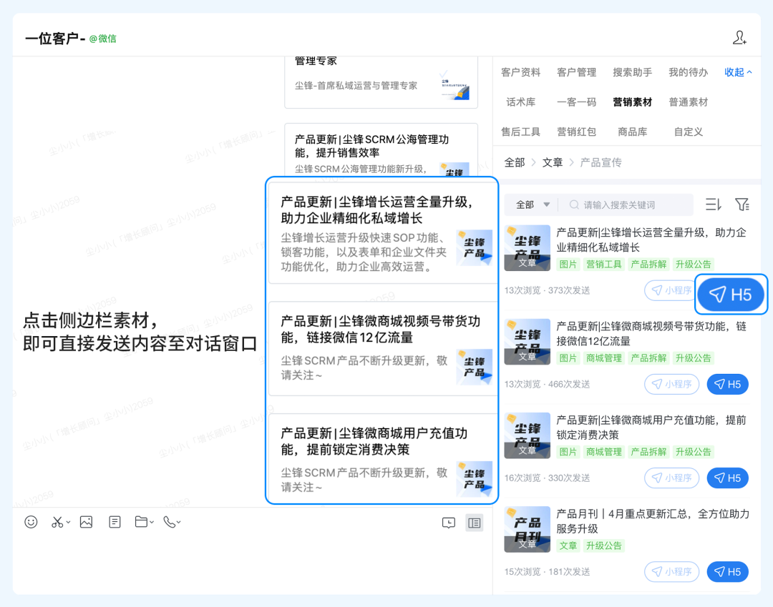Send 产品月刊 article as H5

point(728,571)
